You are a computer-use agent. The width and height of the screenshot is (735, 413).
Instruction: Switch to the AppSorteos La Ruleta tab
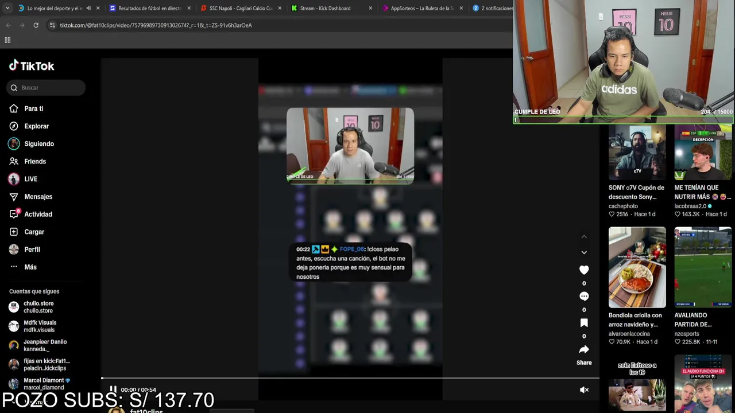click(422, 8)
